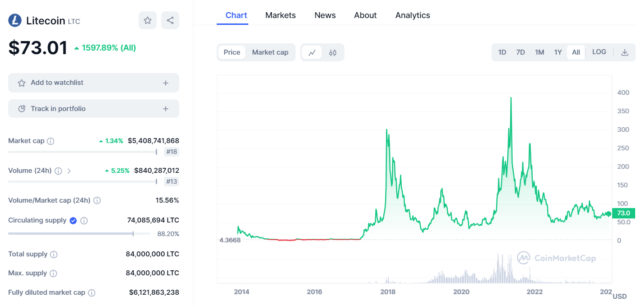Toggle LOG scale on chart
This screenshot has height=306, width=637.
[599, 52]
